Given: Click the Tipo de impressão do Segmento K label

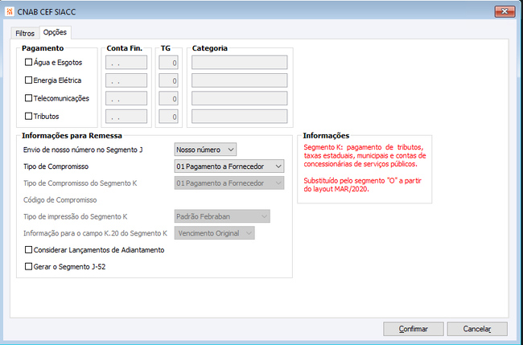Looking at the screenshot, I should tap(76, 216).
